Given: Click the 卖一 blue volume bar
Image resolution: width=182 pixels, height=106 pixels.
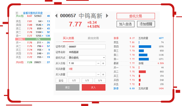Looking at the screenshot, I should (x=144, y=59).
